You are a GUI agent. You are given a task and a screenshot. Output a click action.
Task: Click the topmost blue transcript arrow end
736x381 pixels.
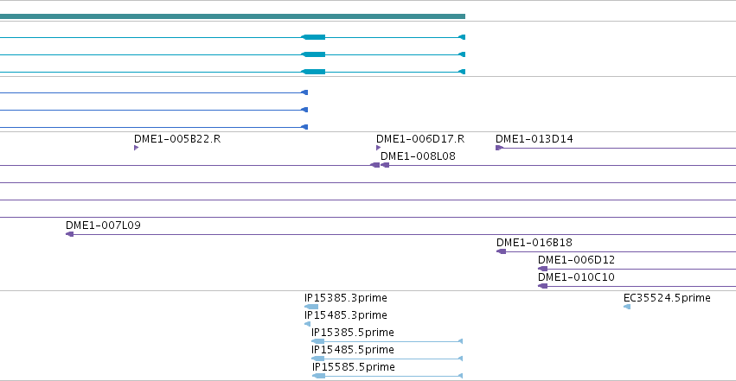point(304,92)
